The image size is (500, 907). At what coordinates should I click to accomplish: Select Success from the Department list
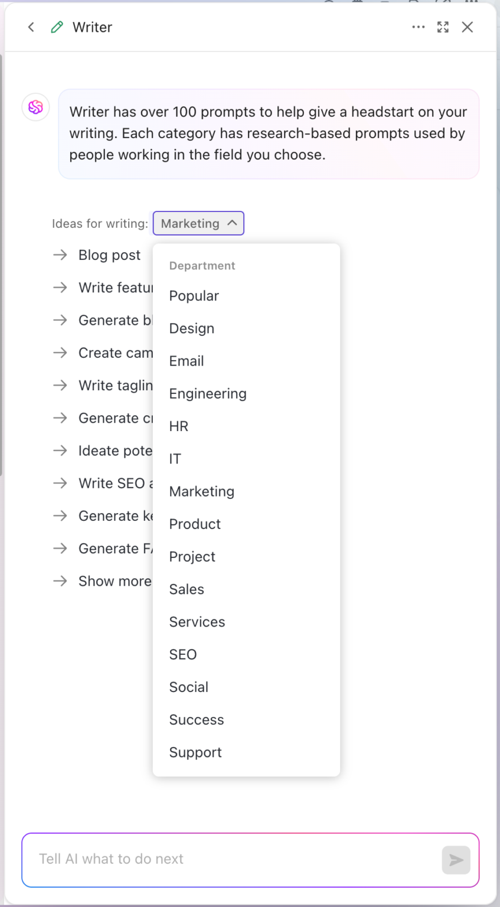[x=197, y=719]
